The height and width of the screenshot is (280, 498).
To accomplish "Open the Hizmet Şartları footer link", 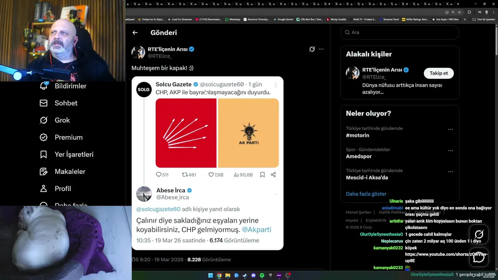I will 358,212.
